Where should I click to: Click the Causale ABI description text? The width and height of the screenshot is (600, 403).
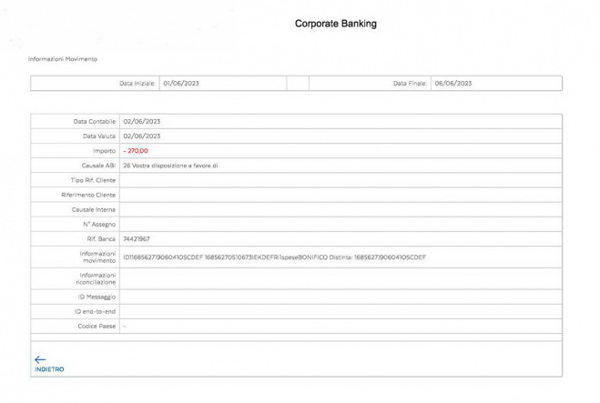[170, 165]
